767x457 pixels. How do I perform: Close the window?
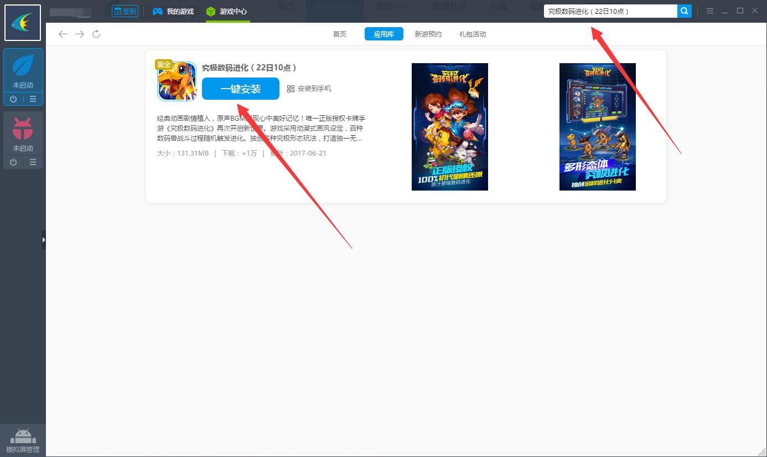[x=755, y=11]
